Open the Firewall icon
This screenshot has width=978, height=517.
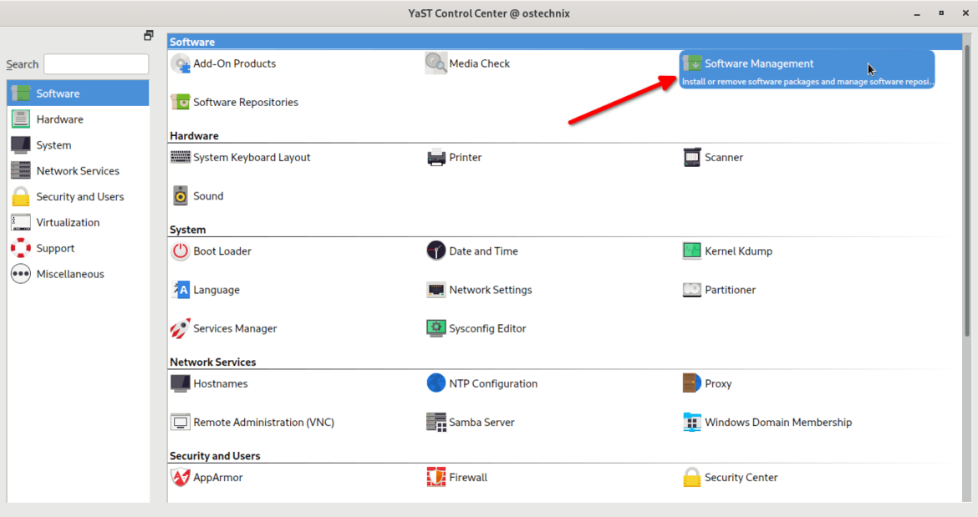pos(436,477)
